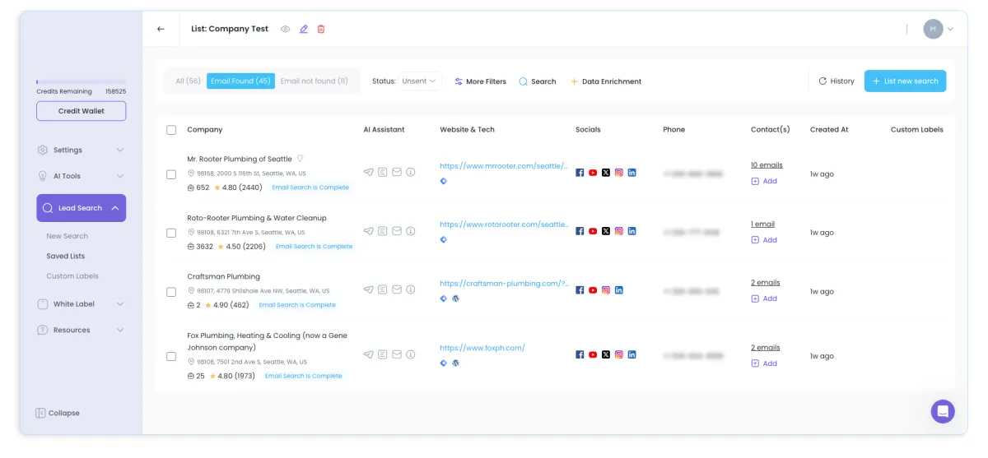Expand the AI Tools sidebar section

click(81, 176)
